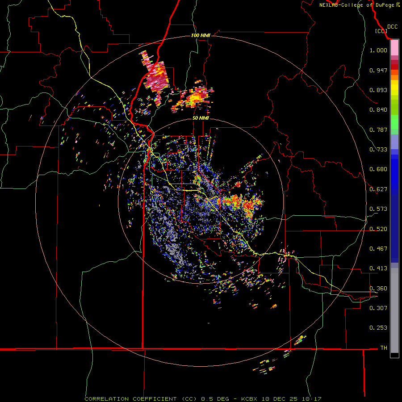Click the KCBX station identifier in caption
The image size is (402, 402).
(x=250, y=399)
